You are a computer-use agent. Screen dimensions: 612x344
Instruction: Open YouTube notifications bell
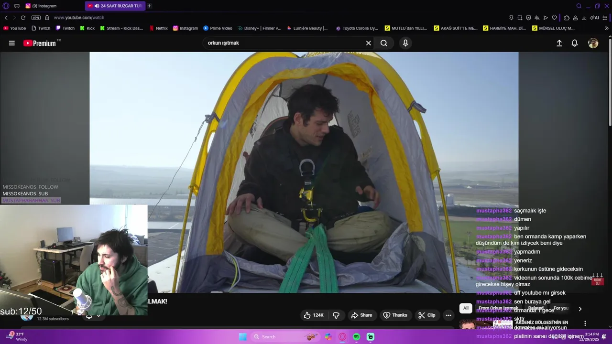coord(575,43)
